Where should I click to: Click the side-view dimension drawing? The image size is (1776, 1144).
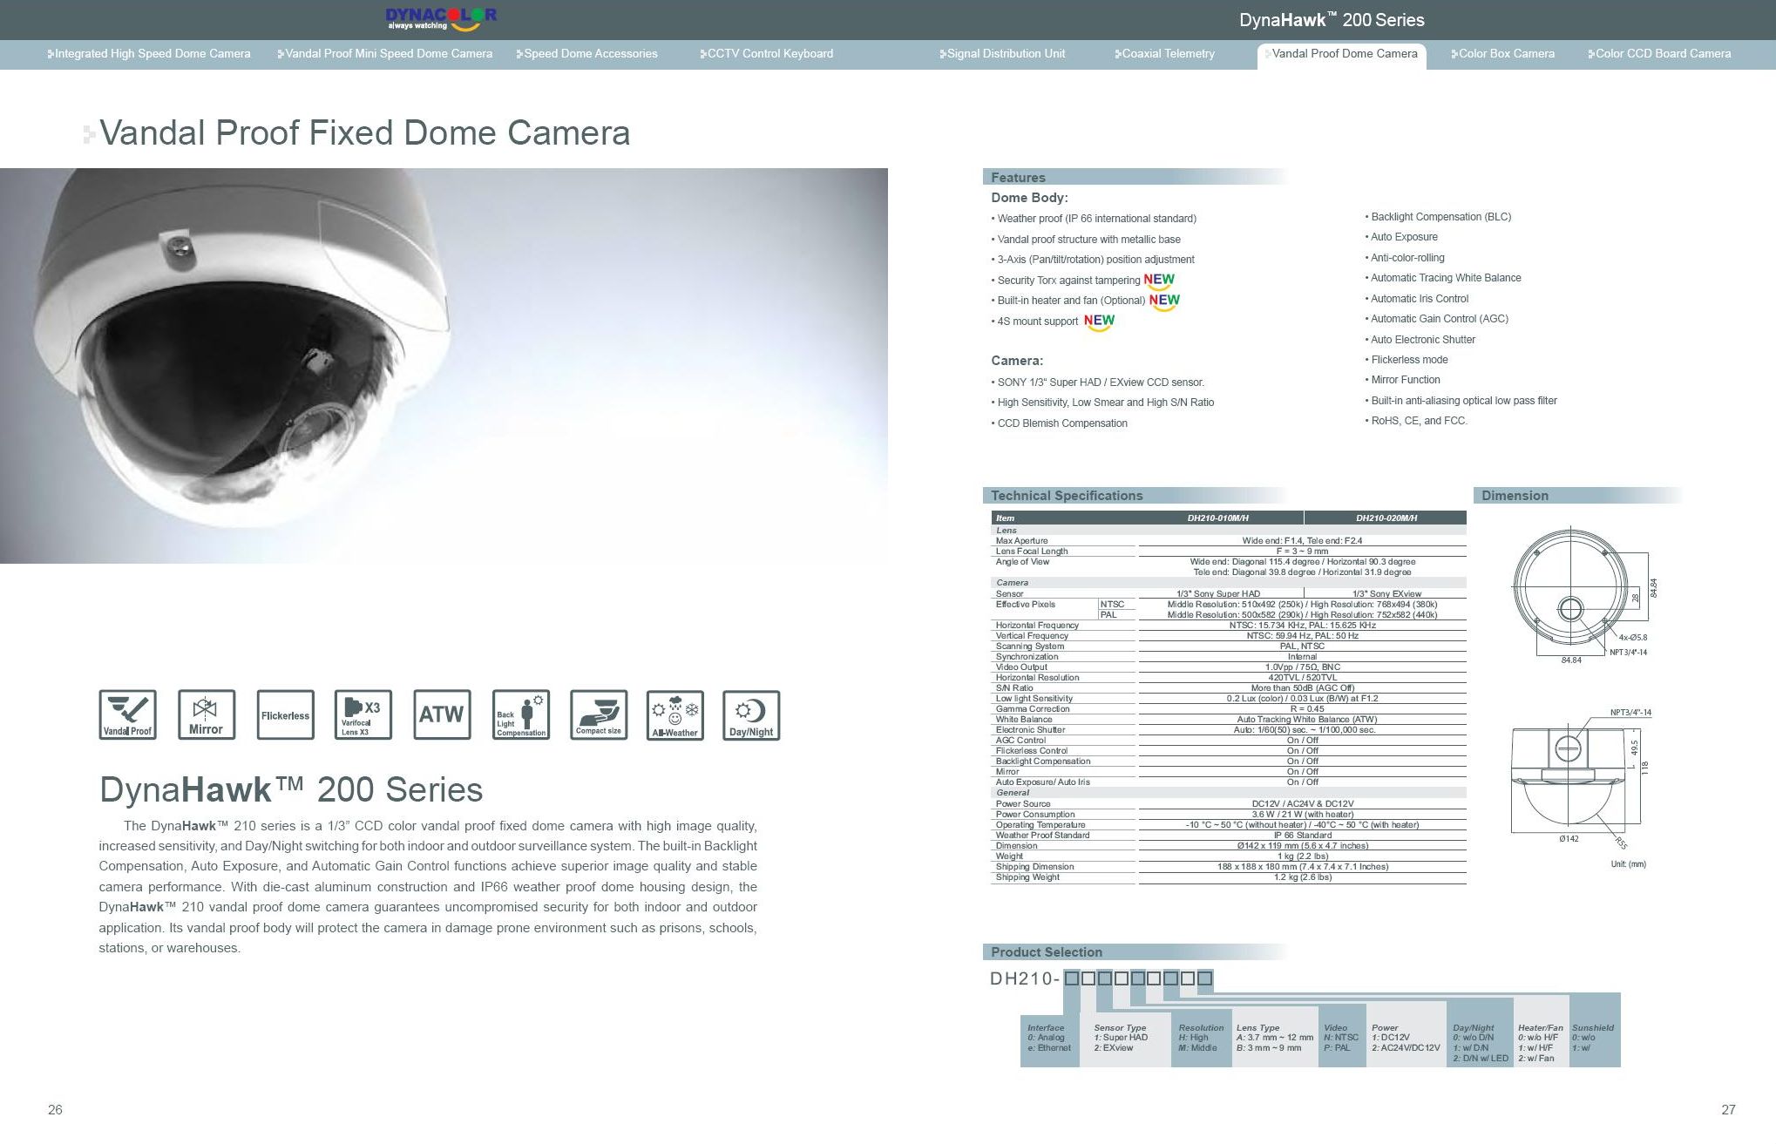1582,780
